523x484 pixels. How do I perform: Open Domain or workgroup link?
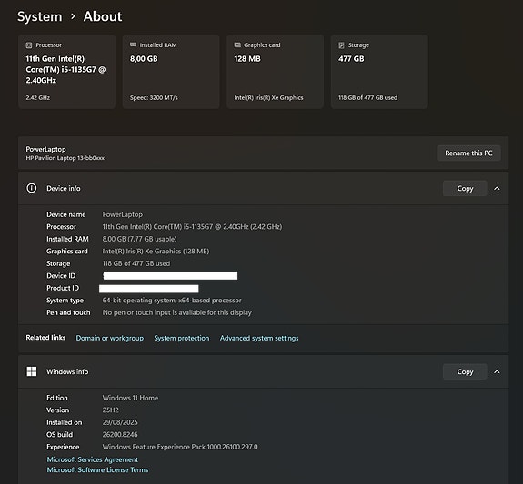[110, 338]
